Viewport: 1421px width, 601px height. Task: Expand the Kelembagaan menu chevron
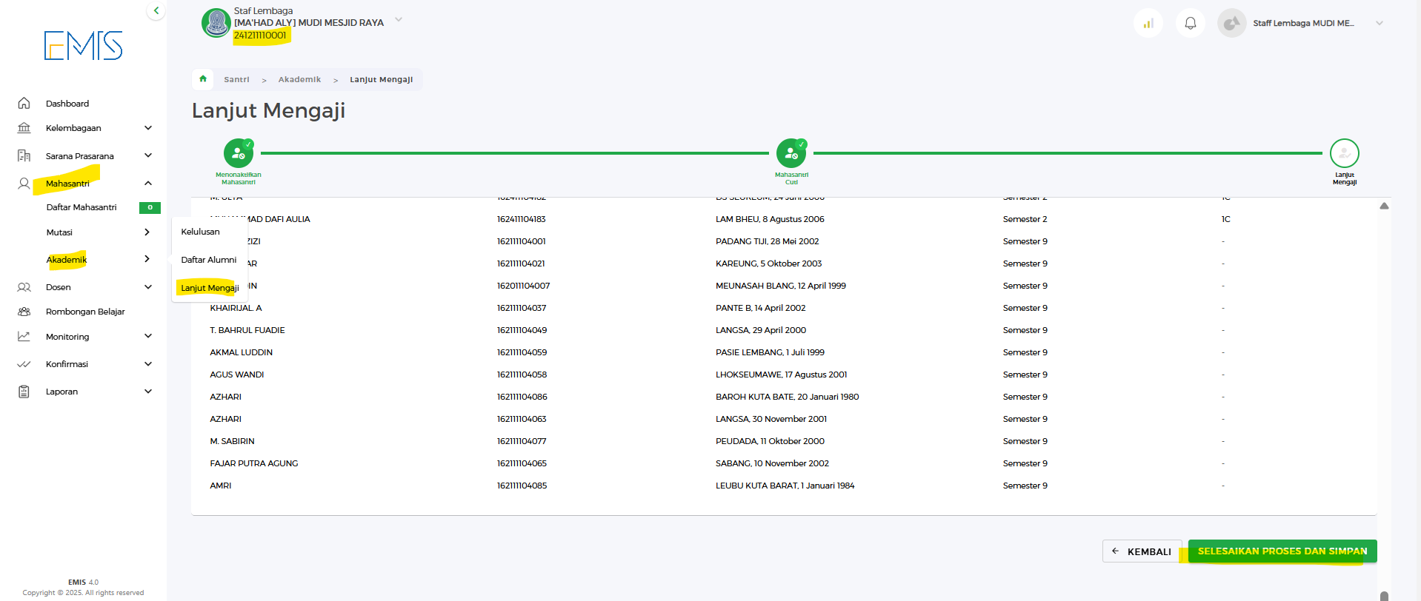(148, 128)
